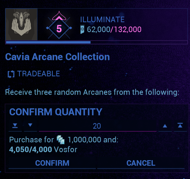Click the credits icon next to 1,000,000
Image resolution: width=190 pixels, height=179 pixels.
[x=61, y=140]
